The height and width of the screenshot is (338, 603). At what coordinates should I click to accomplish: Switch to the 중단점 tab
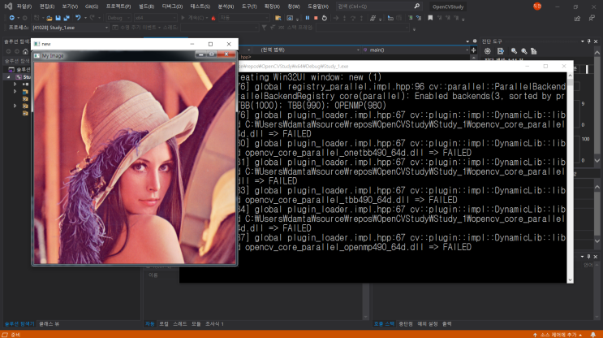(x=406, y=323)
